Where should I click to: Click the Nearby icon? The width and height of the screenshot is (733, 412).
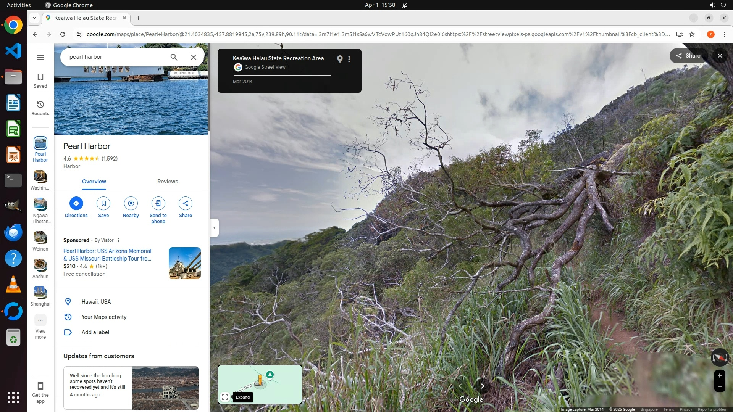131,203
